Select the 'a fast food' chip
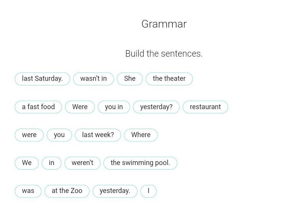282x211 pixels. (x=38, y=107)
